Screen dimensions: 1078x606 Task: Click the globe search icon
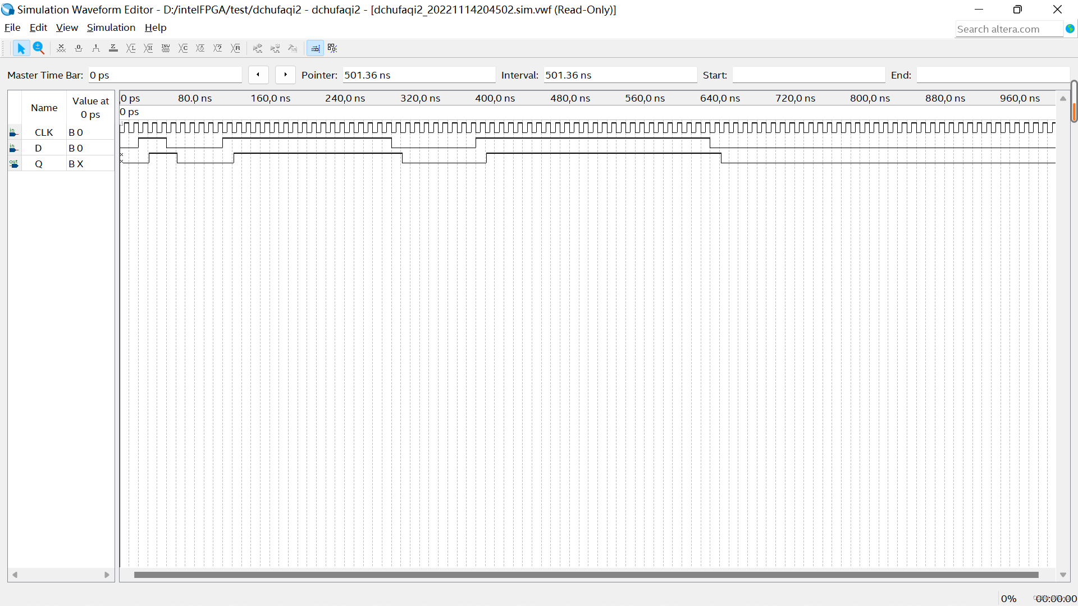1070,29
